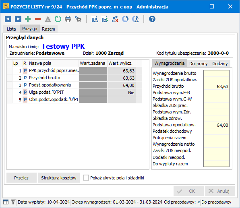Open help via question mark icon
This screenshot has width=240, height=208.
tap(152, 19)
